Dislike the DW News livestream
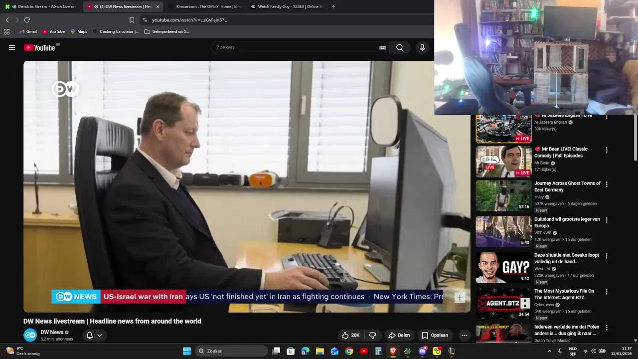This screenshot has width=638, height=359. pos(372,335)
